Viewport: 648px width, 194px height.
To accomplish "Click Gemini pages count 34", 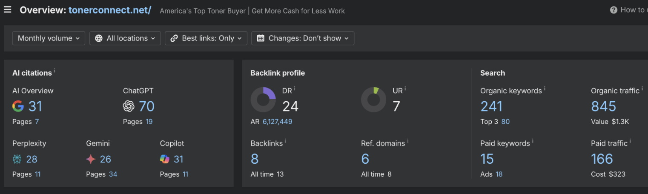I will [x=113, y=174].
